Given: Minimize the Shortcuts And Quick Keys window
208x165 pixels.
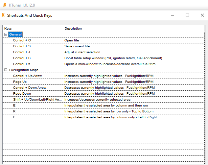Looking at the screenshot, I should point(173,15).
